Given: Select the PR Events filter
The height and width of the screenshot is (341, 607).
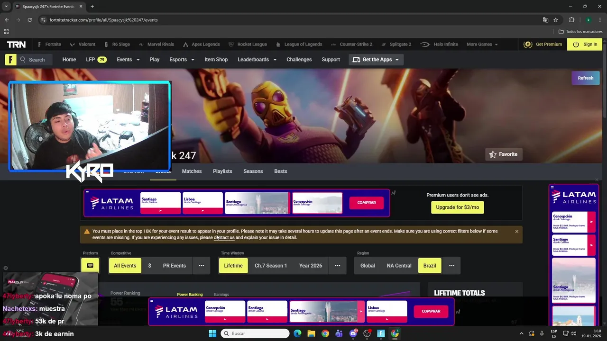Looking at the screenshot, I should pyautogui.click(x=175, y=266).
